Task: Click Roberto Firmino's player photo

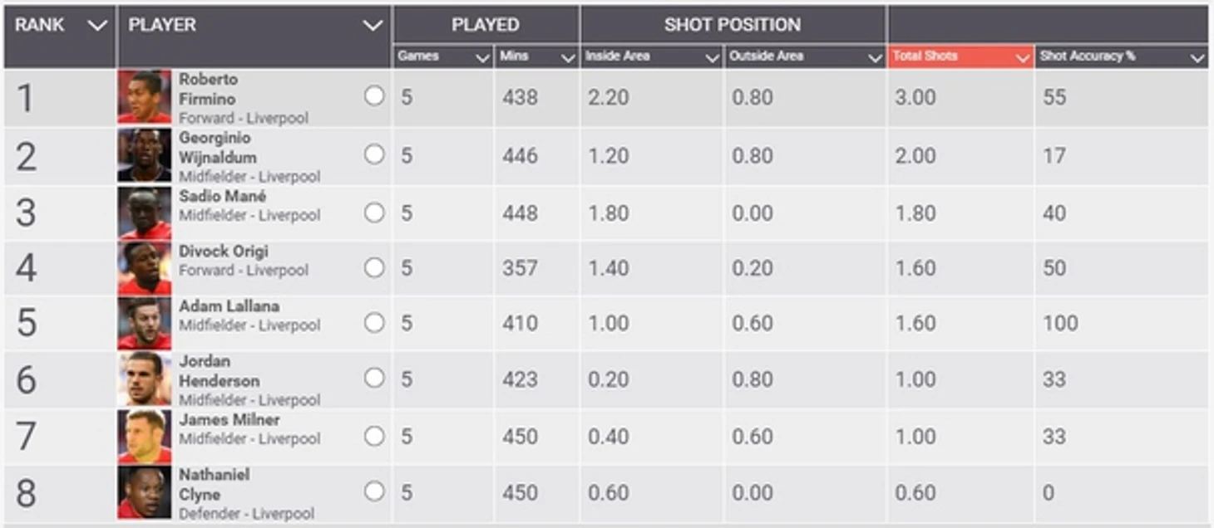Action: coord(145,97)
